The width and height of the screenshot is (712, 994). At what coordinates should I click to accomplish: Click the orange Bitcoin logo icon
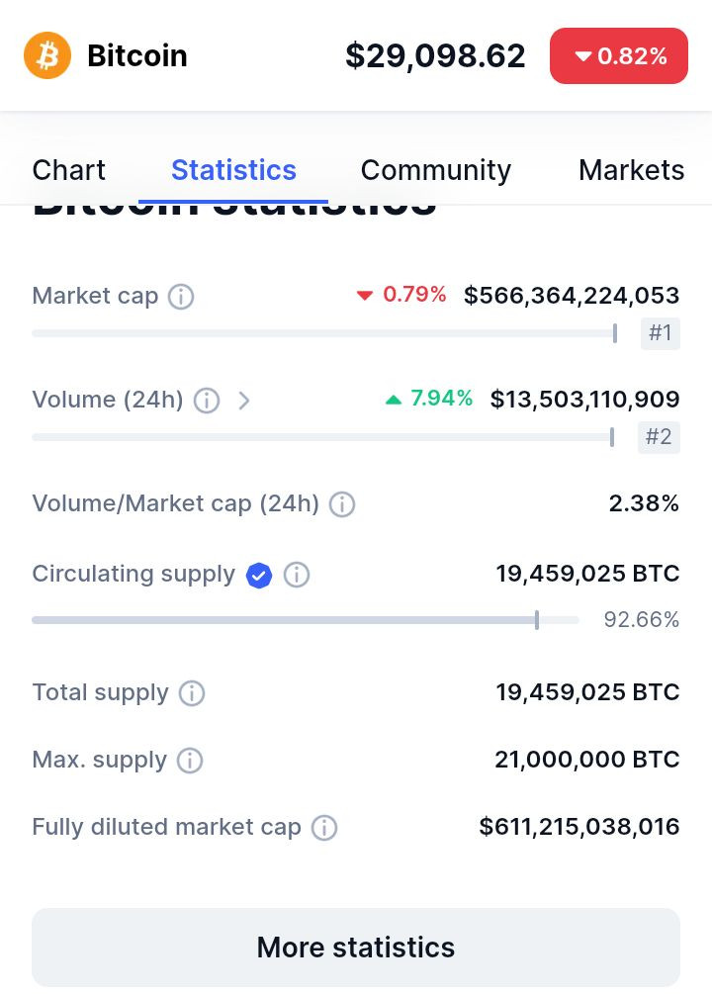coord(47,55)
